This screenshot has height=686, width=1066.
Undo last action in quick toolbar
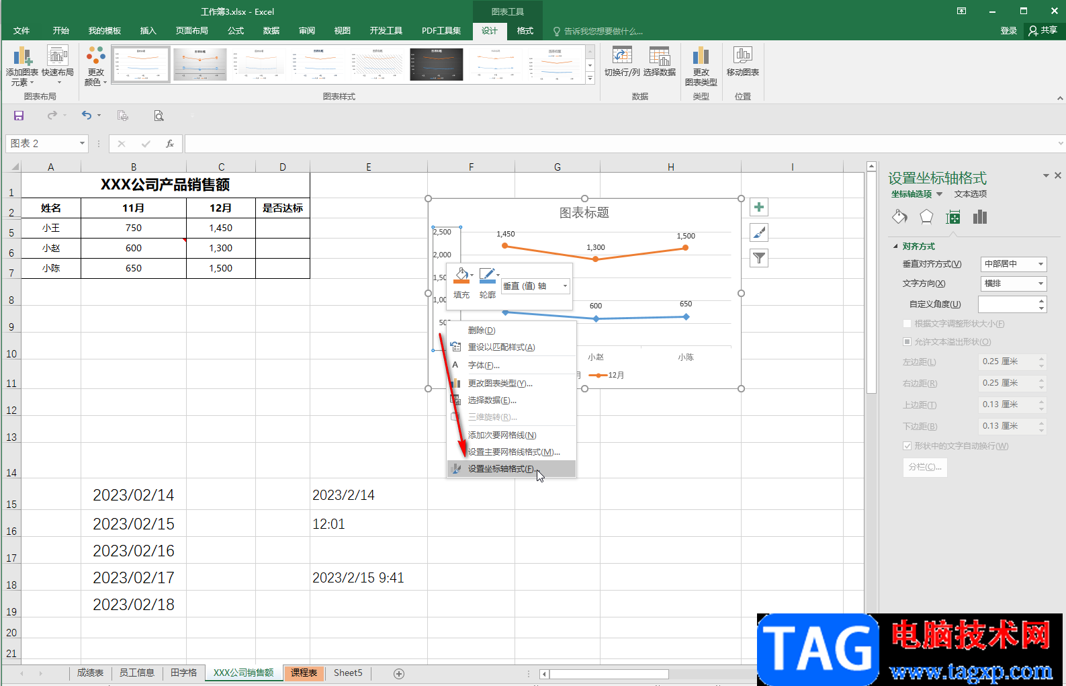[87, 116]
